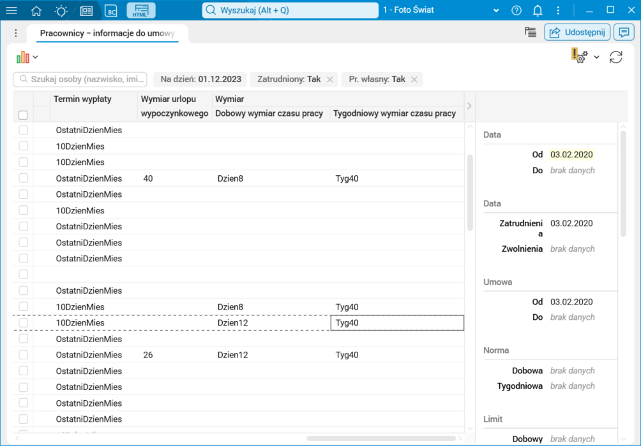Viewport: 641px width, 446px height.
Task: Switch to HTML mode icon
Action: (140, 10)
